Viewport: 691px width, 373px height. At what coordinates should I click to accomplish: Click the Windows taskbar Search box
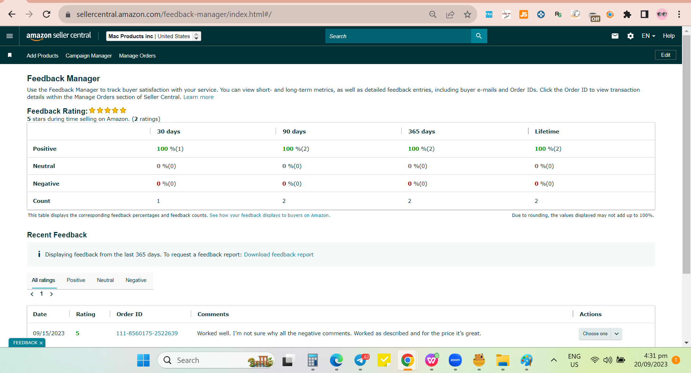[216, 360]
